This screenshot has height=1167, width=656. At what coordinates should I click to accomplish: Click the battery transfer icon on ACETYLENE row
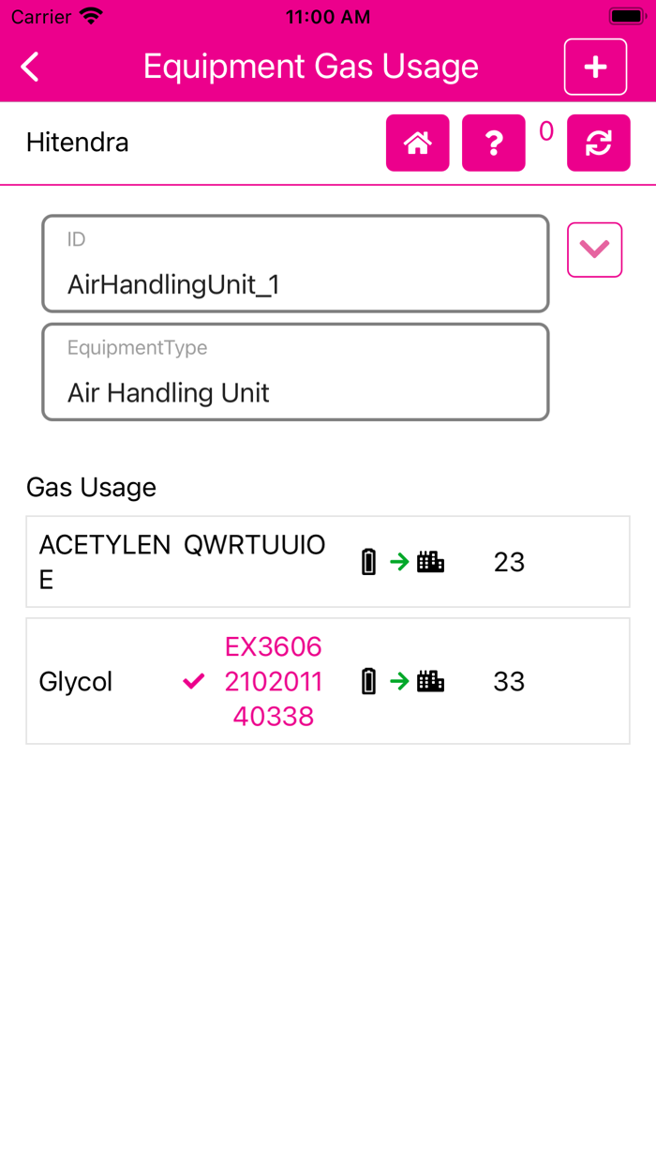point(367,561)
